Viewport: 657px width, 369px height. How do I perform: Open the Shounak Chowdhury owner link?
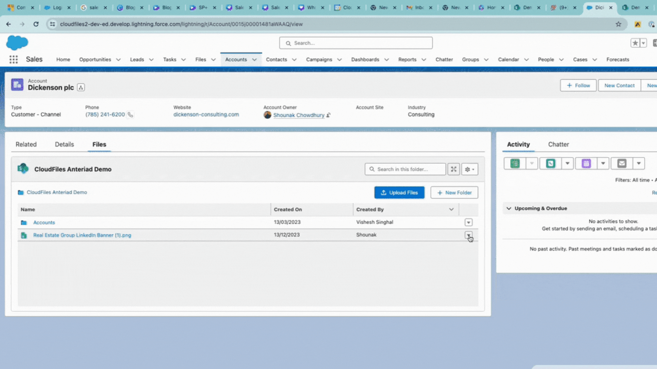click(299, 115)
